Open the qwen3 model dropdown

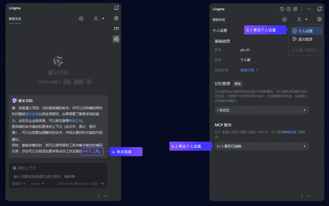(37, 184)
